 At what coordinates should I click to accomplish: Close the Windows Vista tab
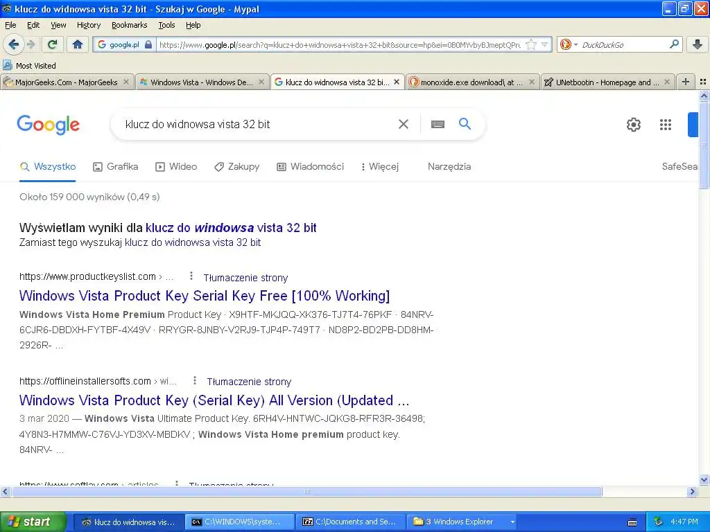(261, 82)
